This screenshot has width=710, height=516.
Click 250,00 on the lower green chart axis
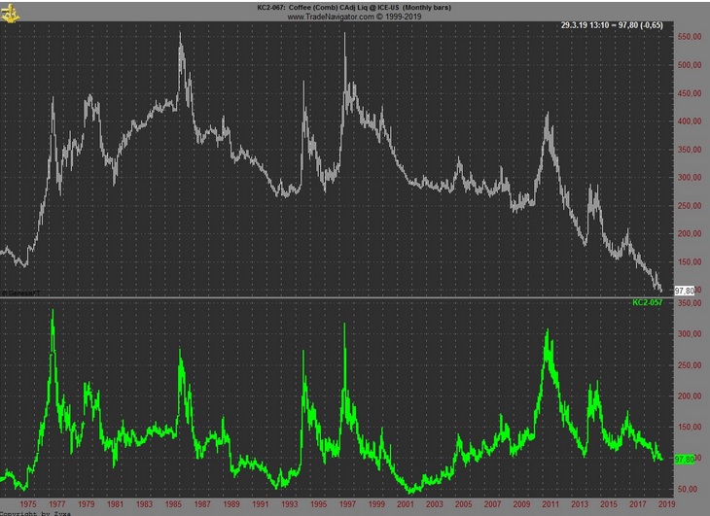tap(690, 365)
